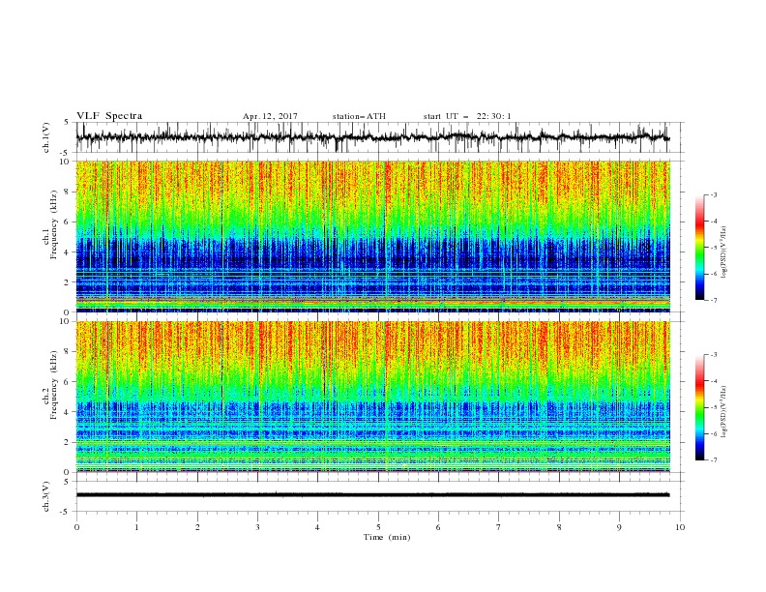Viewport: 766px width, 592px height.
Task: Click the ch.1 voltage waveform trace
Action: click(372, 137)
